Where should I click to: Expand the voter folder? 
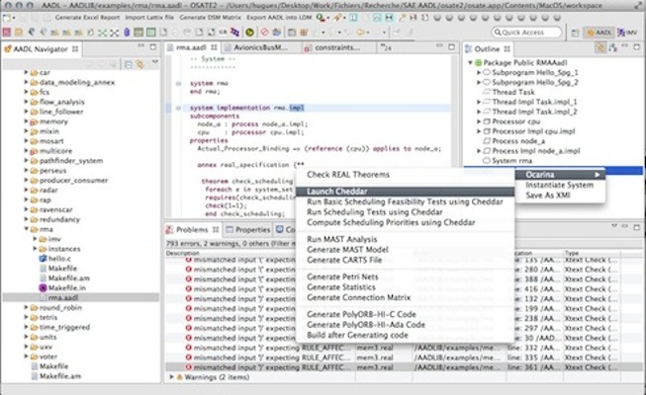[x=26, y=356]
